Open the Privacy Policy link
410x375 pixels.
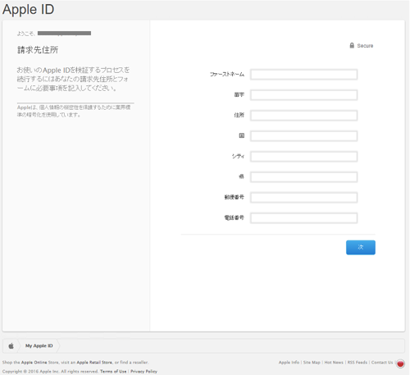(143, 372)
